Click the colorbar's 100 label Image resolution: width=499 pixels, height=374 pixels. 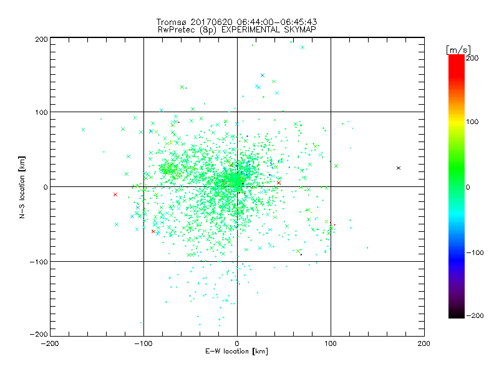click(472, 122)
